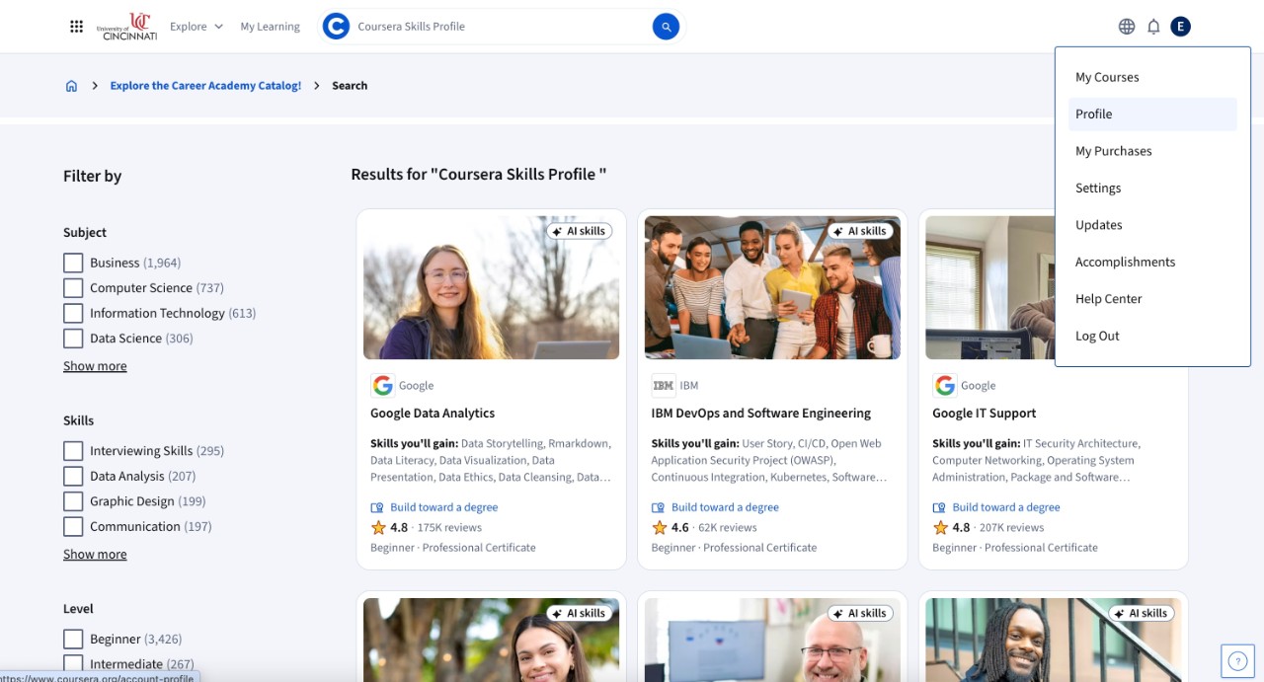Open the Explore dropdown
This screenshot has height=682, width=1264.
click(196, 27)
